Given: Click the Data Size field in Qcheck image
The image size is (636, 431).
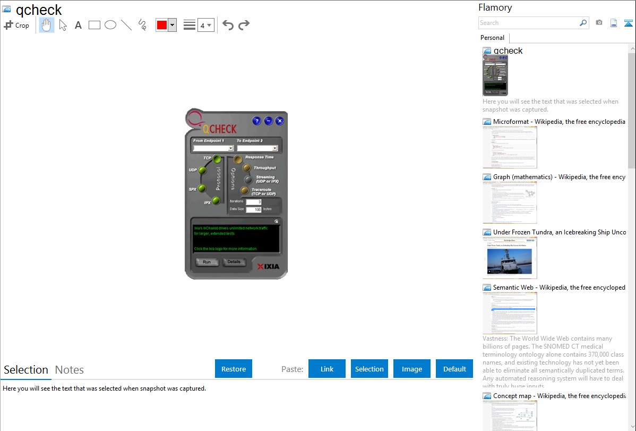Looking at the screenshot, I should 254,209.
